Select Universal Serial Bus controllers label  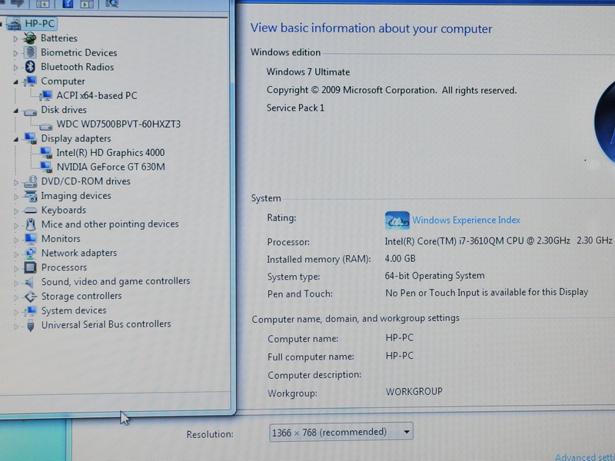(106, 324)
